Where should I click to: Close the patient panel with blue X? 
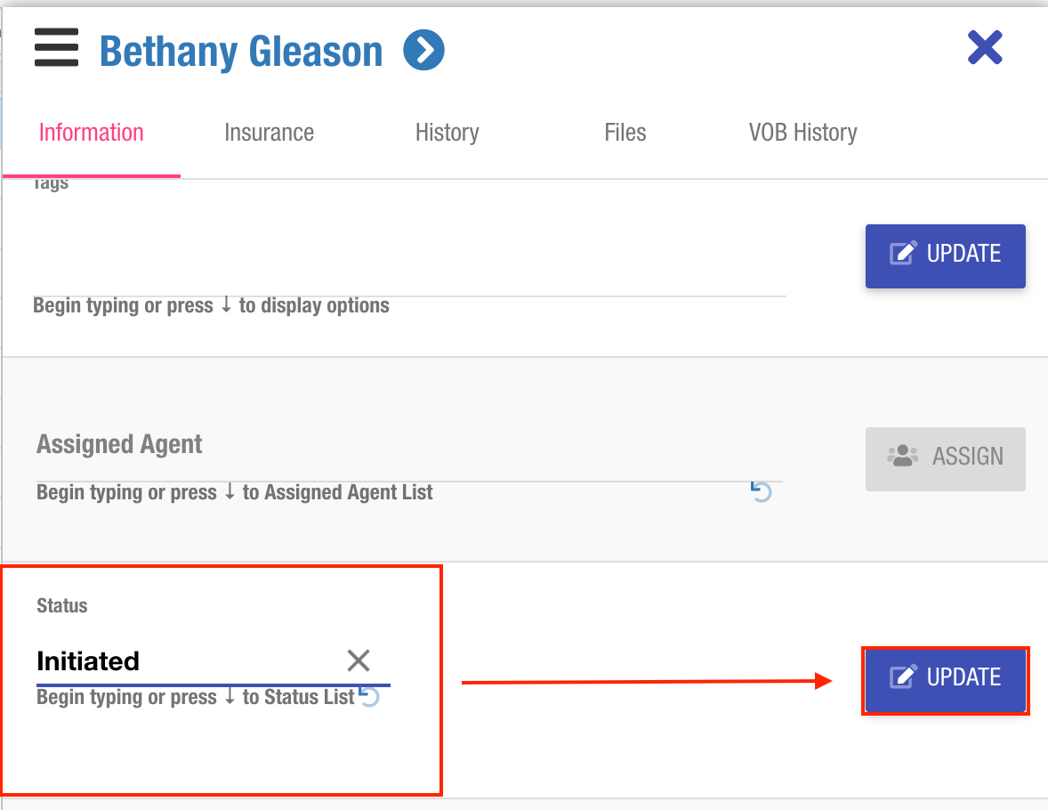[x=985, y=48]
